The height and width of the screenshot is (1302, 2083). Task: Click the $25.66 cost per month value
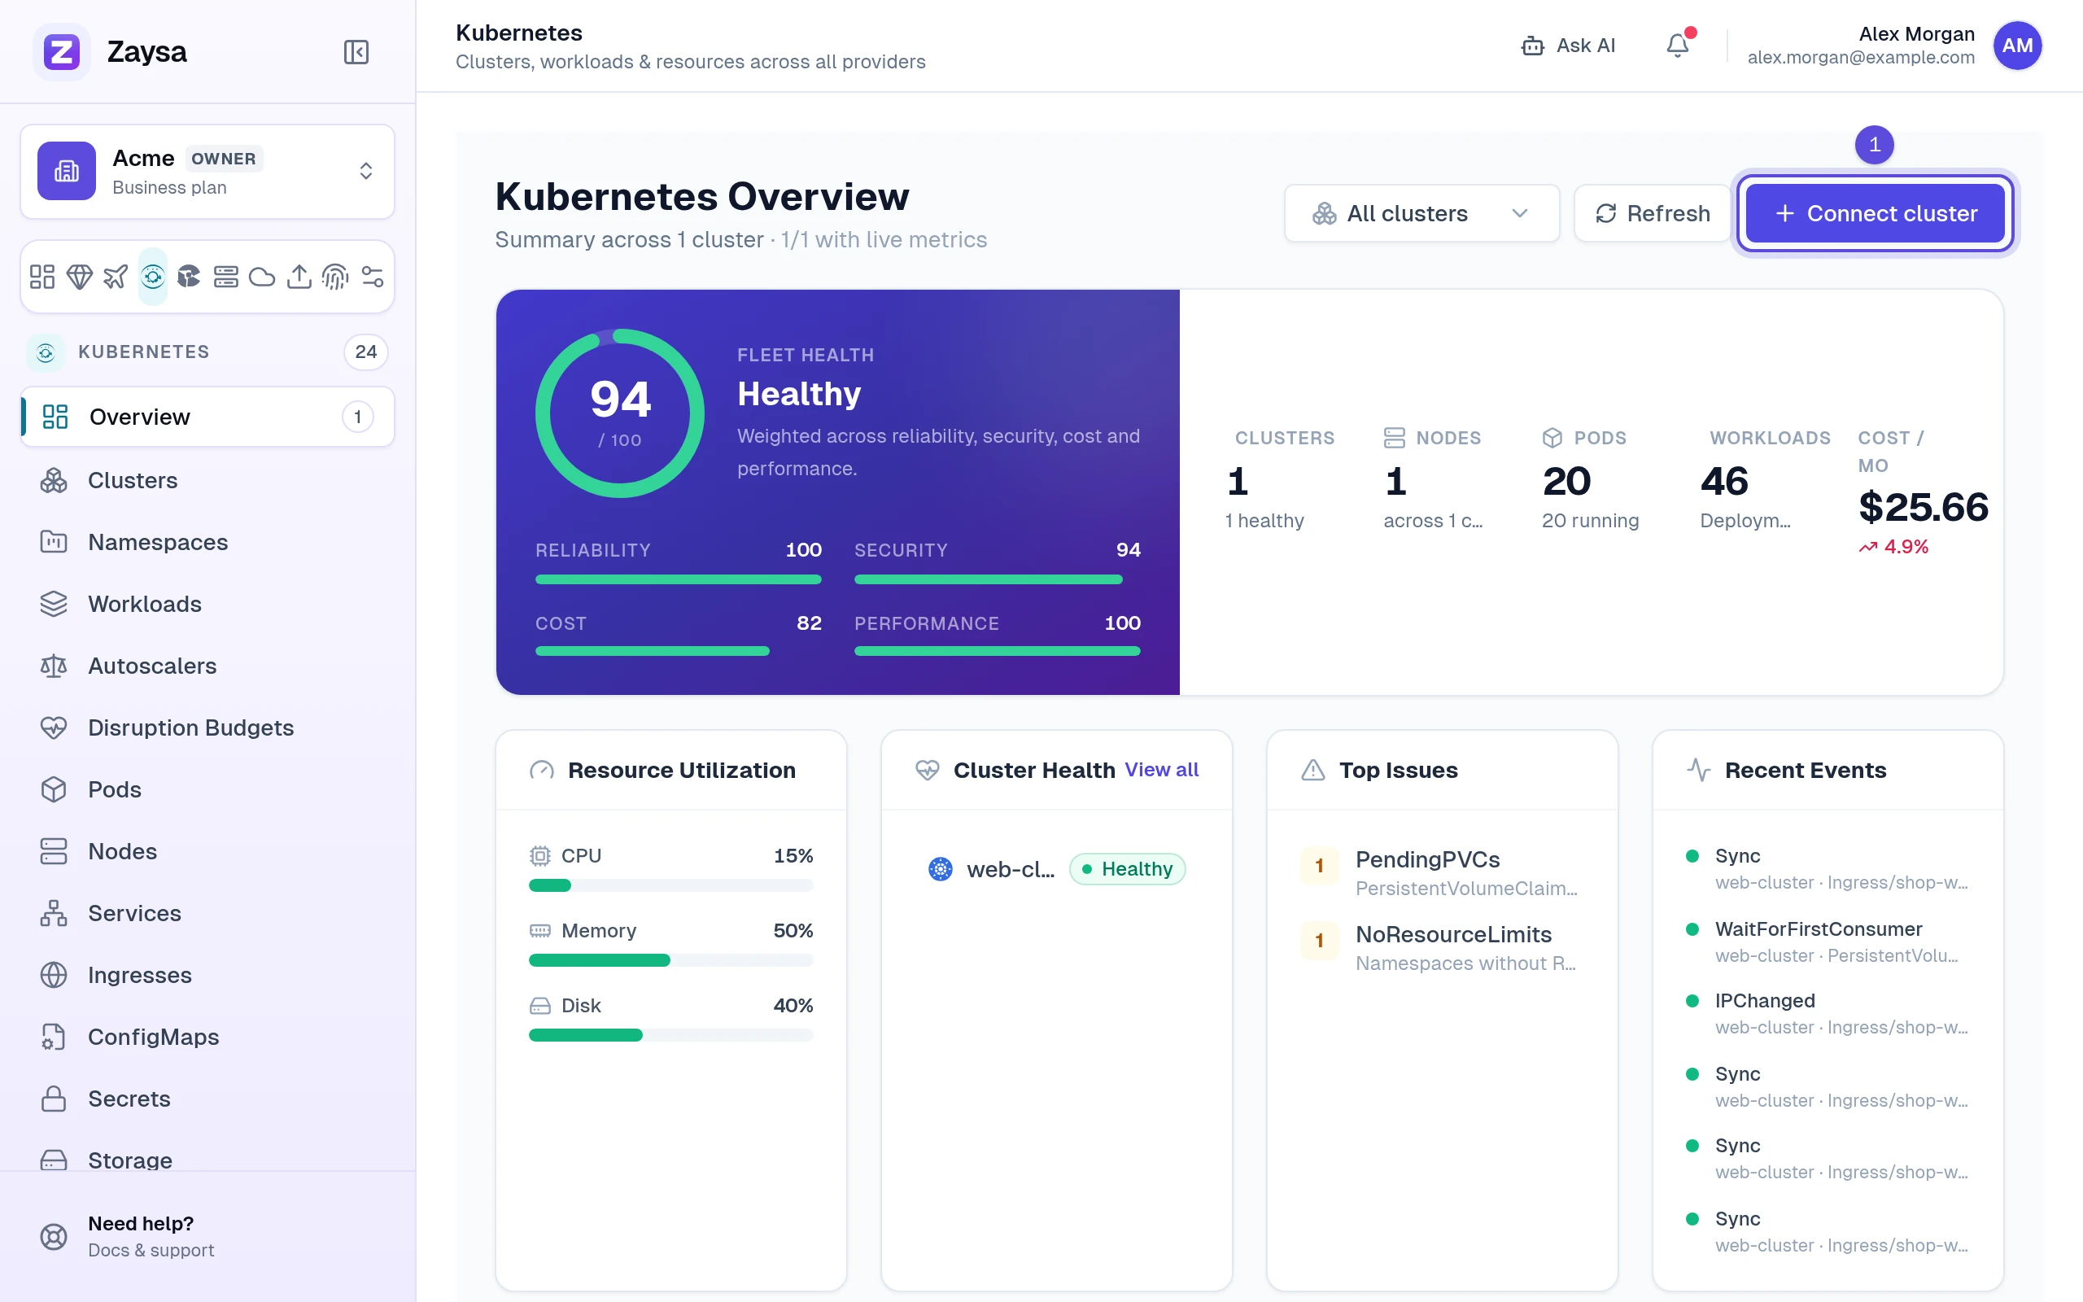1924,507
